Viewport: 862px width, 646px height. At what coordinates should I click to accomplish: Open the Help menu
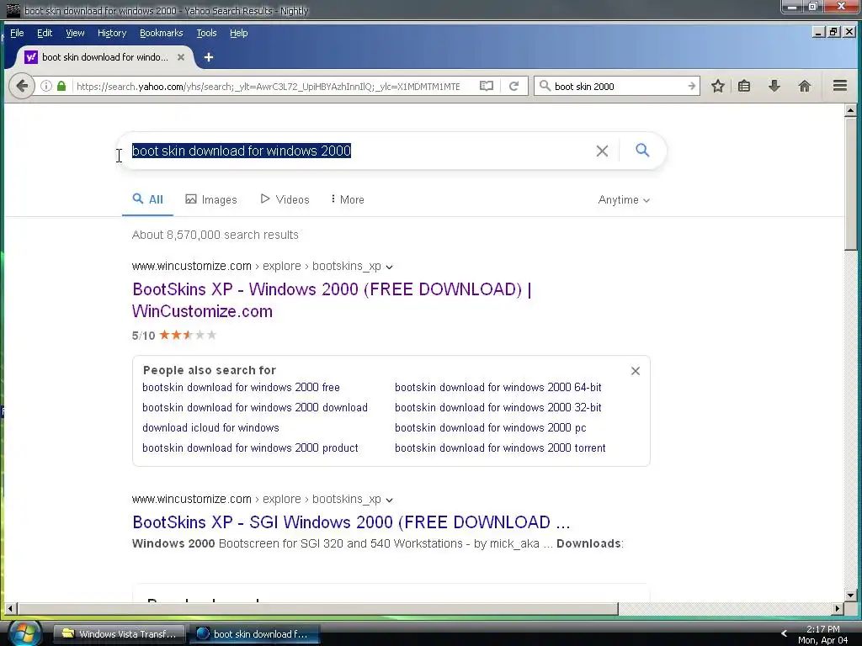(238, 33)
